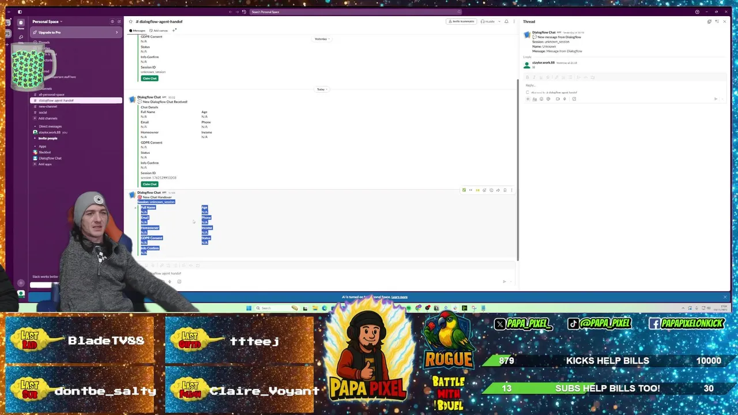Focus the Search Personal Space field
Viewport: 738px width, 415px height.
pos(355,12)
